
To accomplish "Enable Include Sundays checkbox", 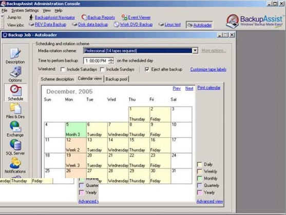I will (x=102, y=70).
